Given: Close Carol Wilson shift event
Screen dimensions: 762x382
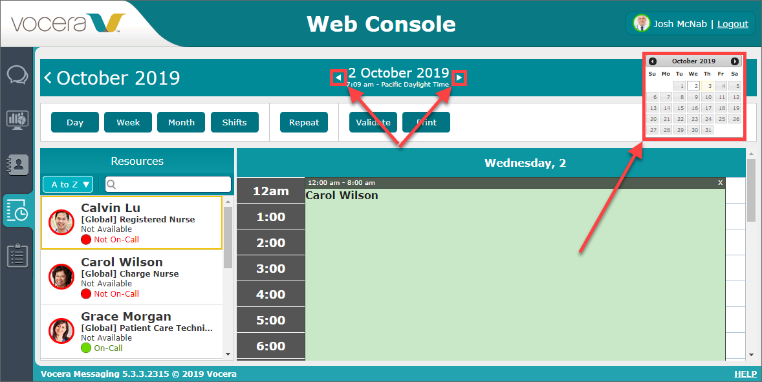Looking at the screenshot, I should (x=720, y=182).
